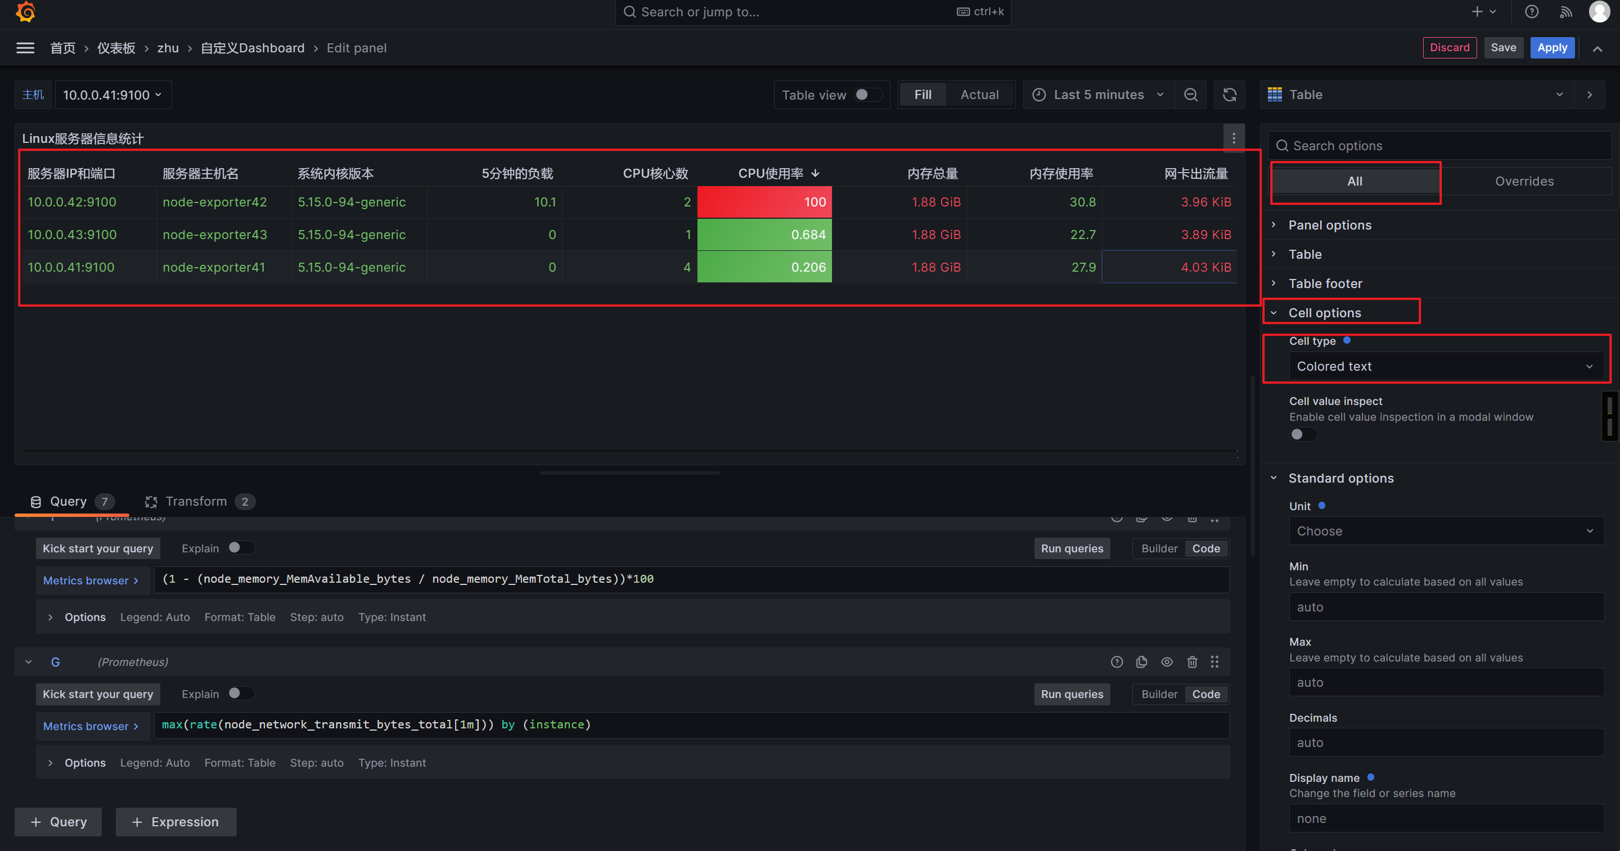The image size is (1620, 851).
Task: Open the panel three-dot menu
Action: coord(1234,138)
